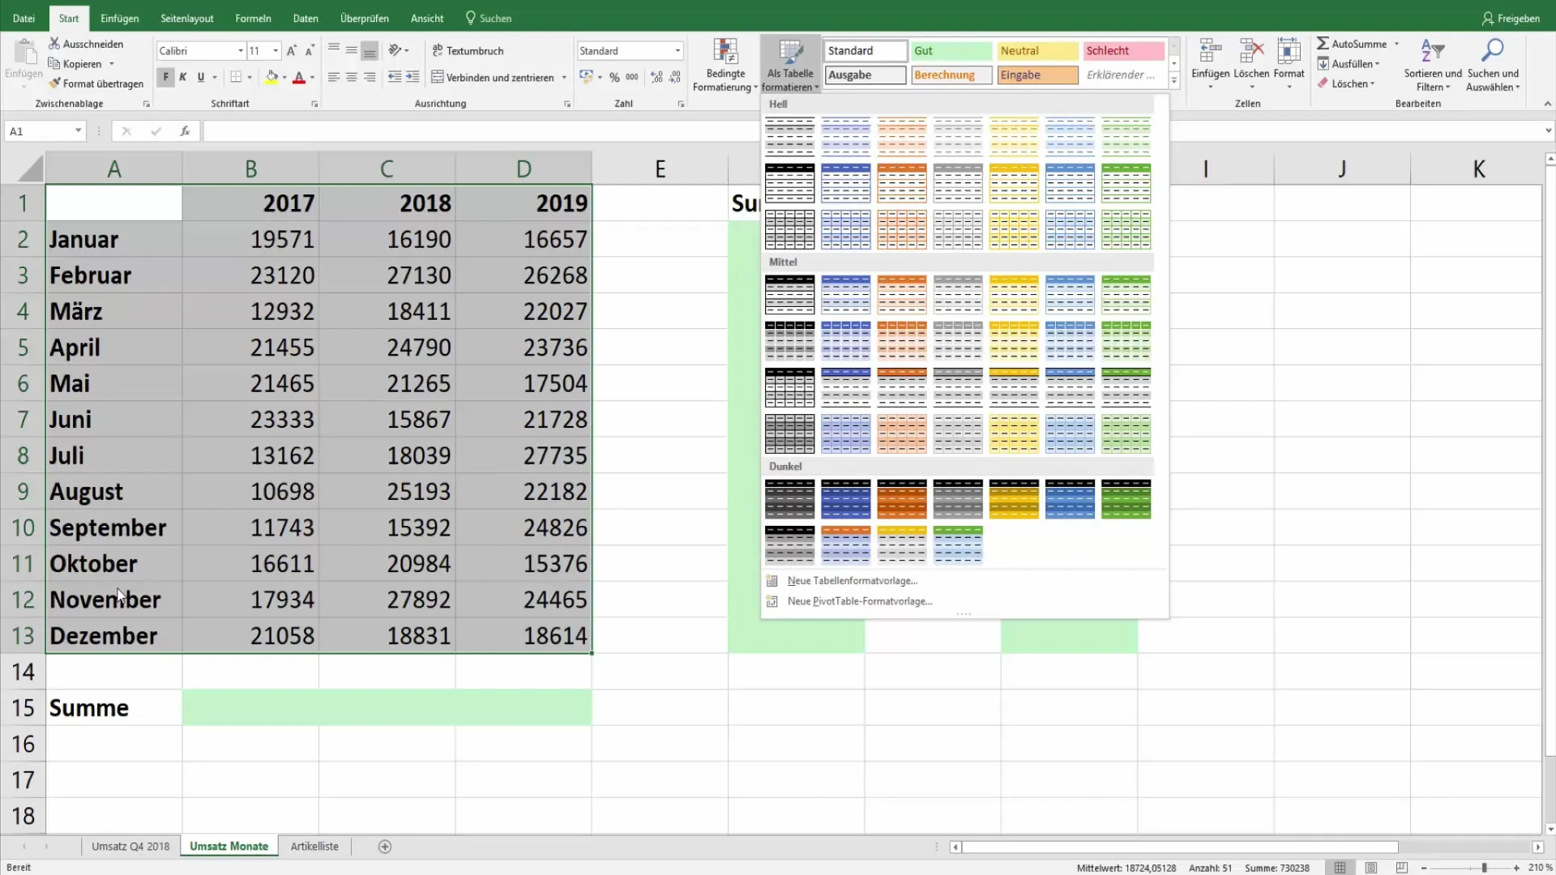Expand the cell styles gallery
Image resolution: width=1556 pixels, height=875 pixels.
(1173, 81)
